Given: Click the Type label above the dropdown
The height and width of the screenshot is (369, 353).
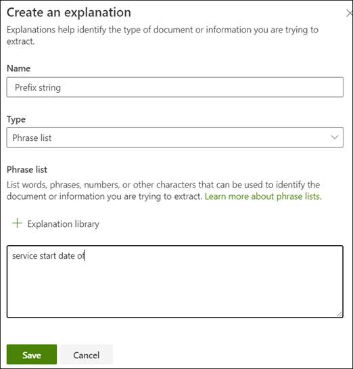Looking at the screenshot, I should pyautogui.click(x=16, y=119).
